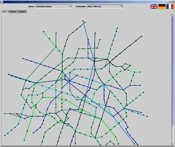Switch to the Chemin tab
The width and height of the screenshot is (175, 147).
point(13,12)
